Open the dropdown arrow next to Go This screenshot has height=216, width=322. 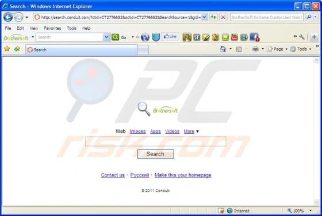[133, 37]
